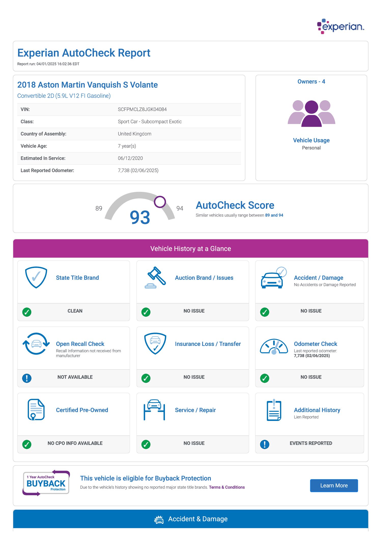Click 'This vehicle is eligible for Buyback Protection'
The height and width of the screenshot is (539, 381).
(146, 478)
